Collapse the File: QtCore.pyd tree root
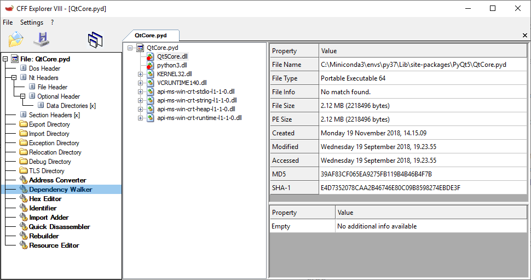 (5, 59)
